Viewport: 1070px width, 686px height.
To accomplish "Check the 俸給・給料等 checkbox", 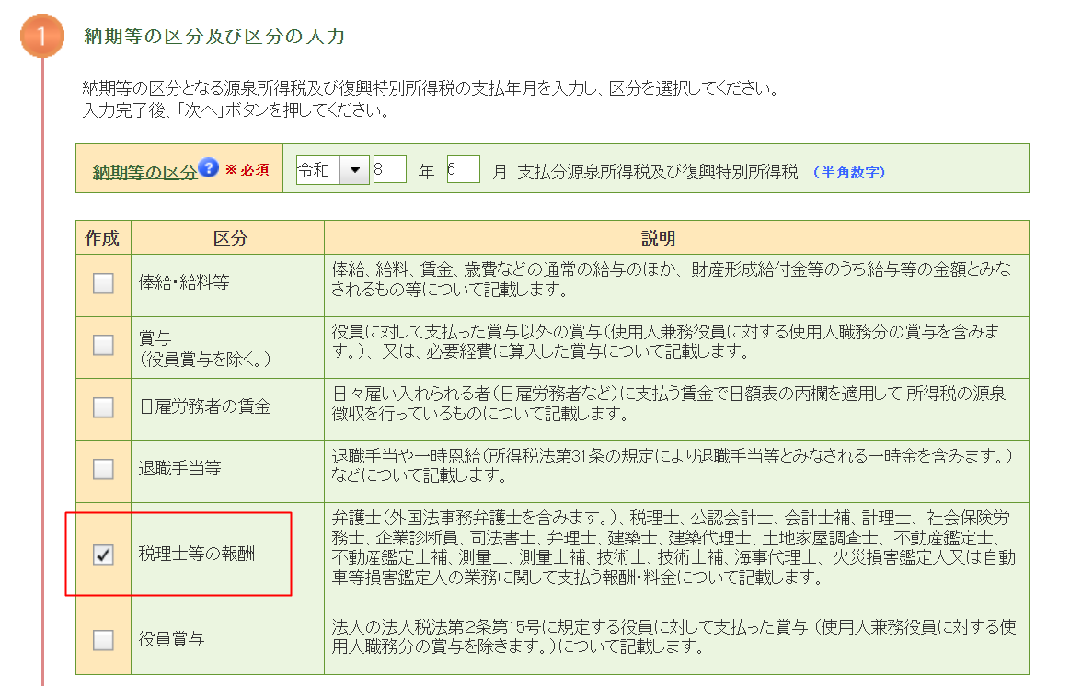I will tap(103, 283).
